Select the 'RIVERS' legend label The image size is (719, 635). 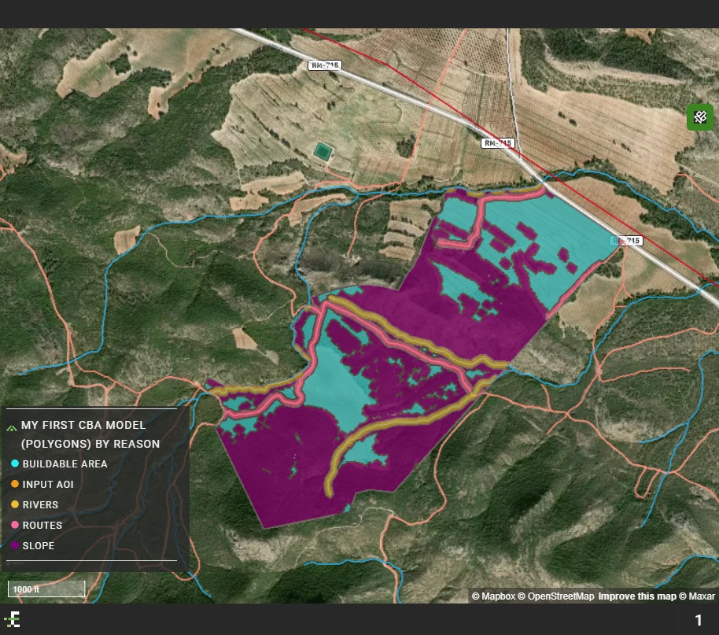click(40, 504)
